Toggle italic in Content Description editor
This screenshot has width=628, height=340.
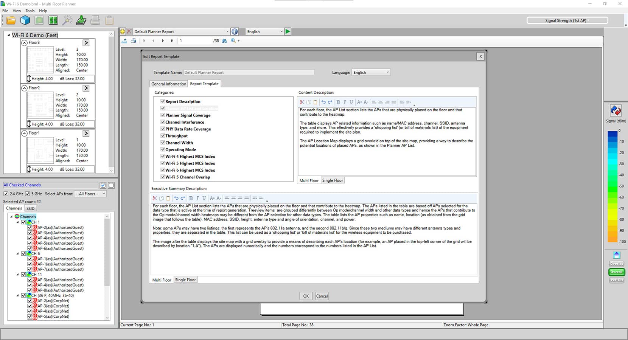coord(345,102)
